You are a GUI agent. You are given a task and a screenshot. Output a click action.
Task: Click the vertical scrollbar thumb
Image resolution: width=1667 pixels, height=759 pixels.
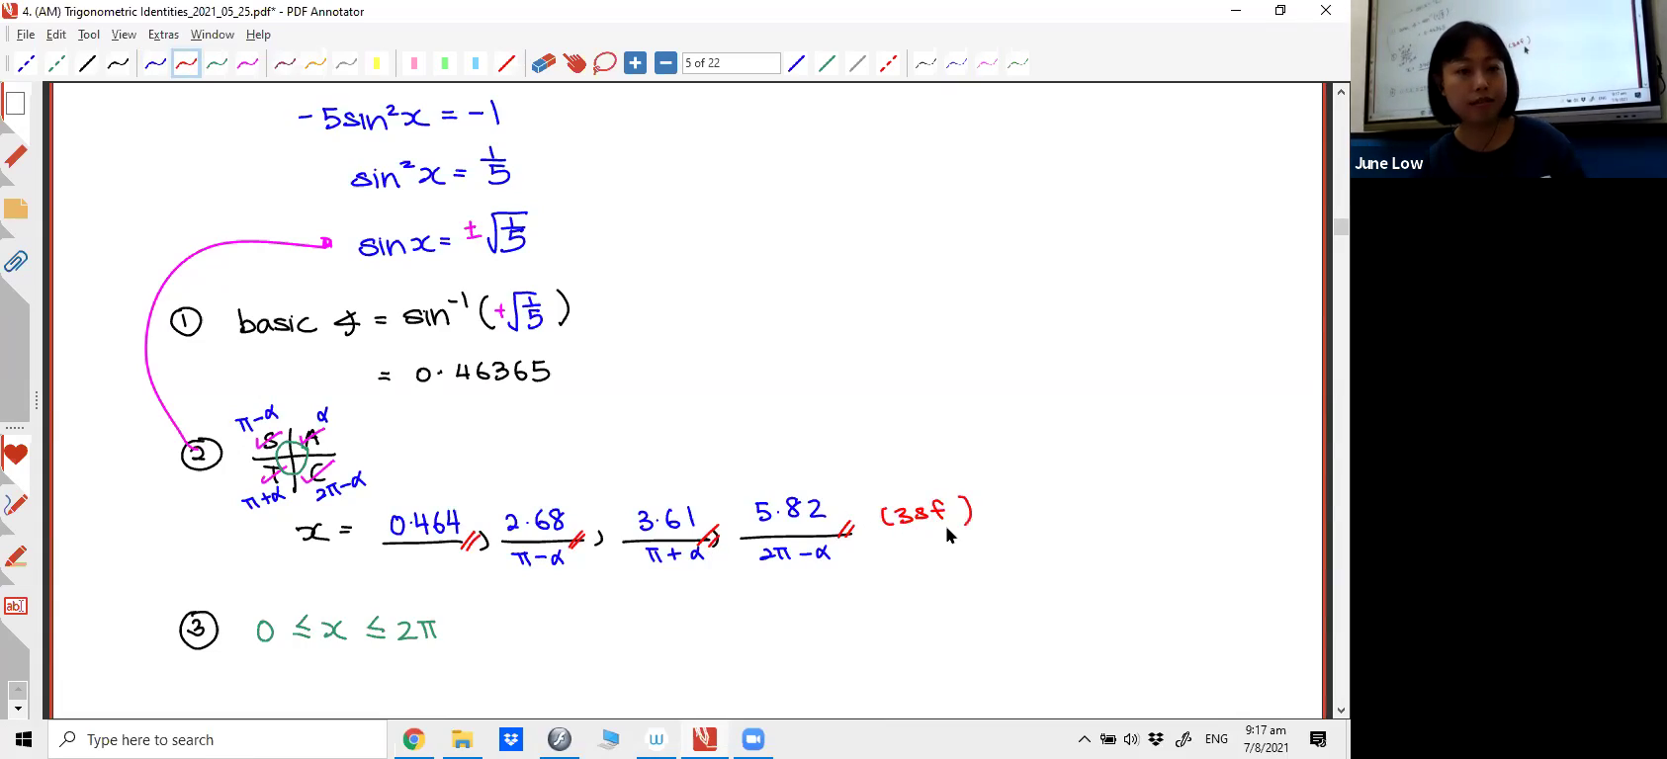pyautogui.click(x=1341, y=226)
